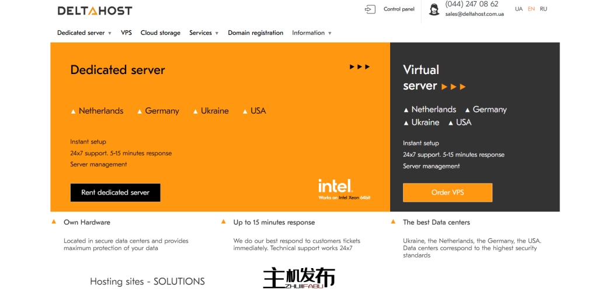598x299 pixels.
Task: Expand the Information dropdown arrow
Action: [330, 33]
